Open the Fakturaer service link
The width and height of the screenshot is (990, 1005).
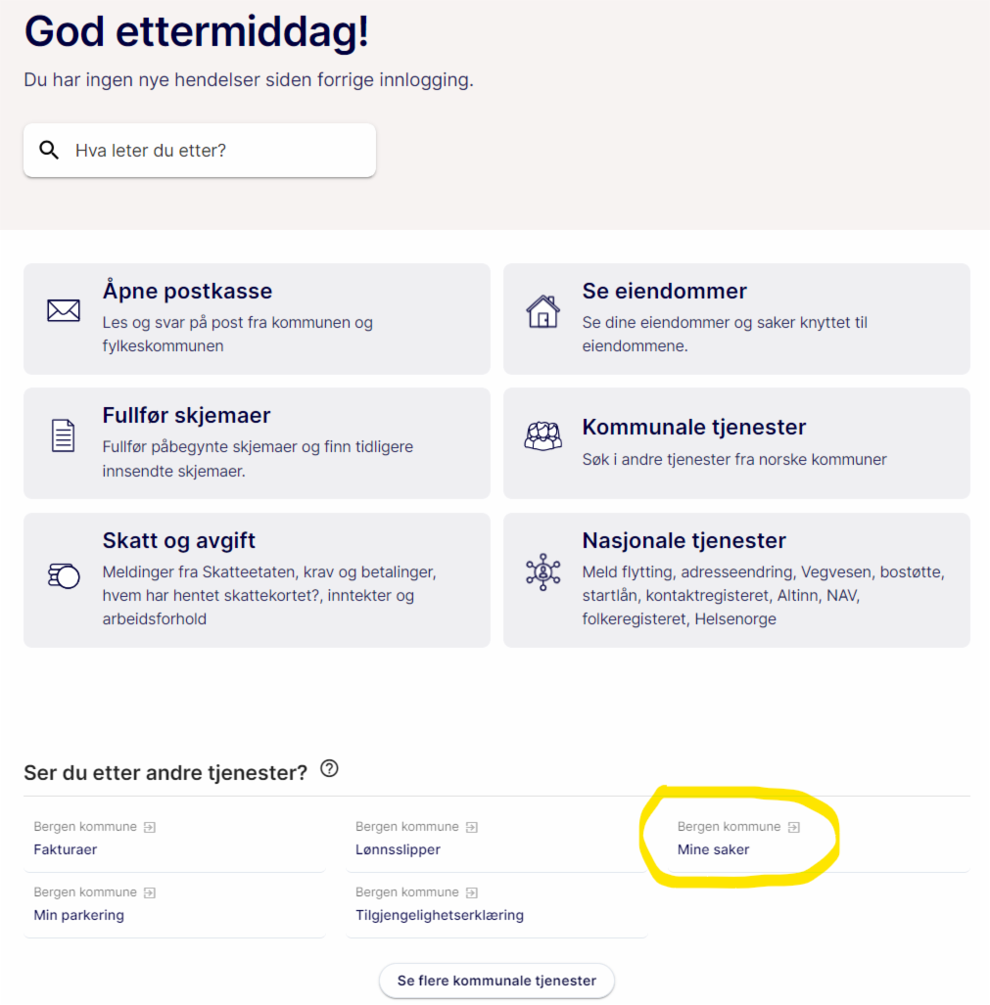[x=66, y=849]
